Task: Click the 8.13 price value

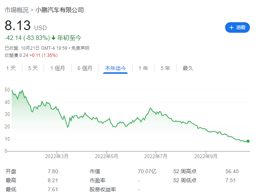Action: (x=18, y=25)
